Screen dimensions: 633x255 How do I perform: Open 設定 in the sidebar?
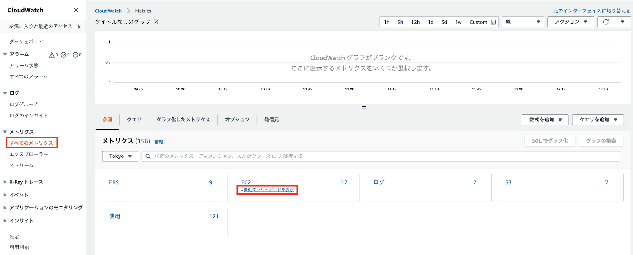click(14, 237)
